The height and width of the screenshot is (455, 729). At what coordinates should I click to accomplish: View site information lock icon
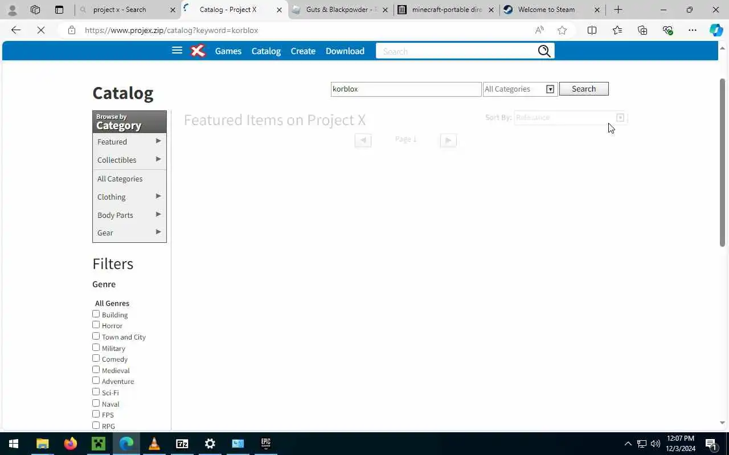tap(72, 30)
